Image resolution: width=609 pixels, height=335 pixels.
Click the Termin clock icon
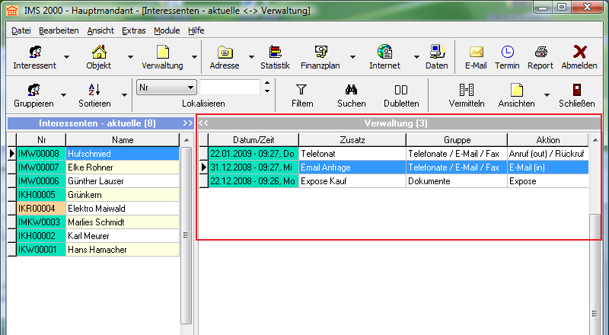coord(507,53)
